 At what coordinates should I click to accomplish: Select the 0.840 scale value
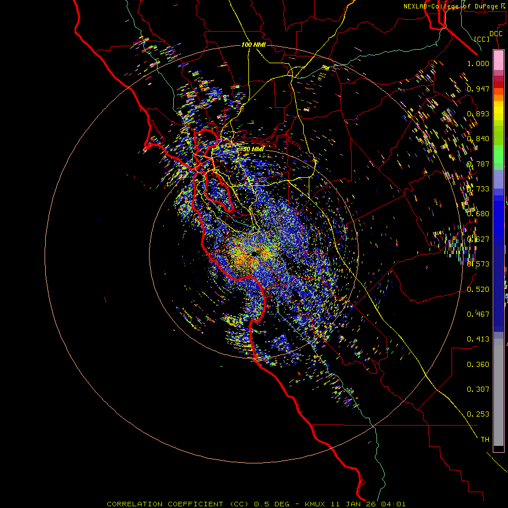478,139
